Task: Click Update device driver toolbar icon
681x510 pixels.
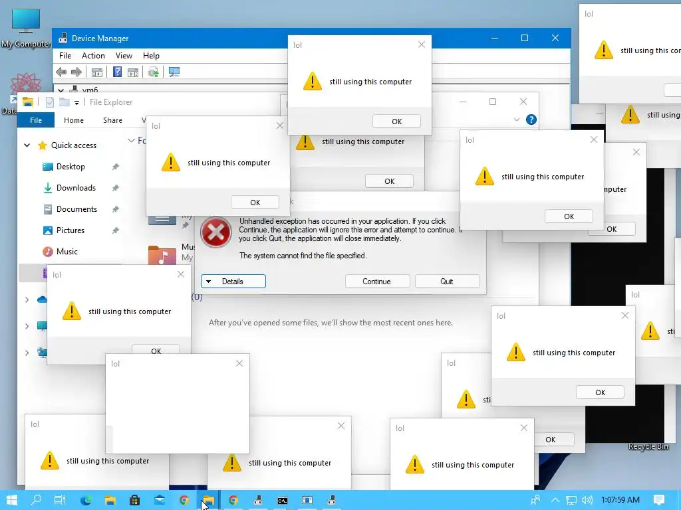Action: (x=153, y=72)
